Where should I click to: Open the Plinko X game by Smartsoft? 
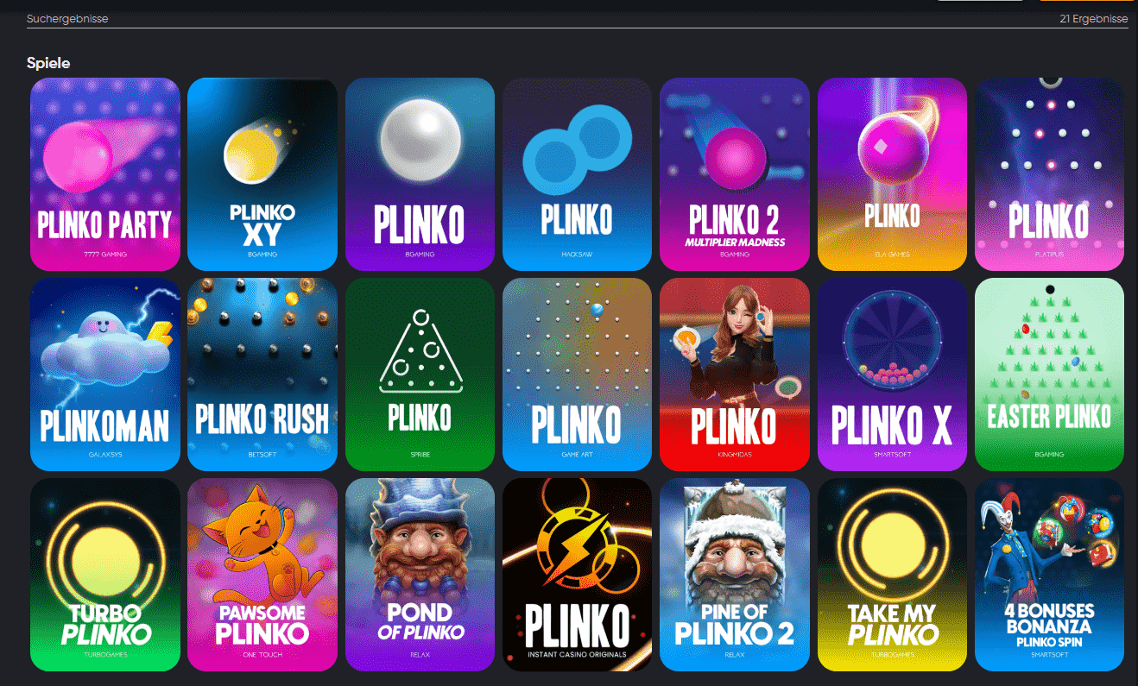[892, 374]
